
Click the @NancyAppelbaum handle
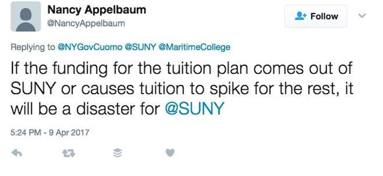coord(86,23)
